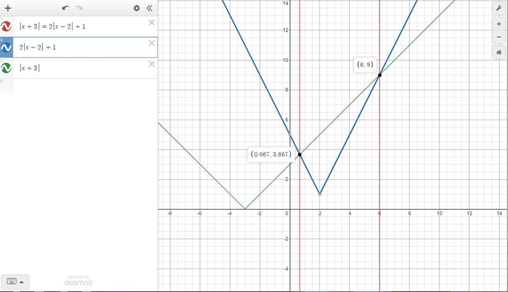The width and height of the screenshot is (508, 292).
Task: Undo the last expression change
Action: click(65, 8)
